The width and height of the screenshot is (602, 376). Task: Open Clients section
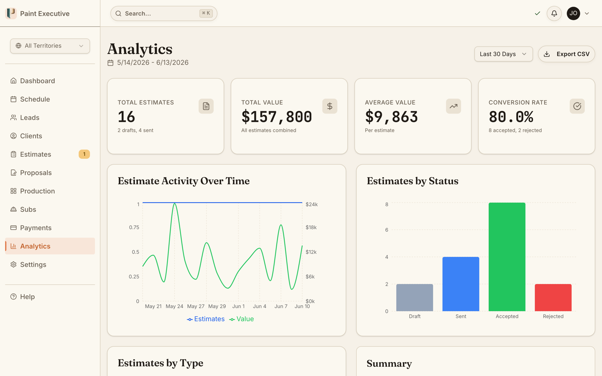pos(50,136)
